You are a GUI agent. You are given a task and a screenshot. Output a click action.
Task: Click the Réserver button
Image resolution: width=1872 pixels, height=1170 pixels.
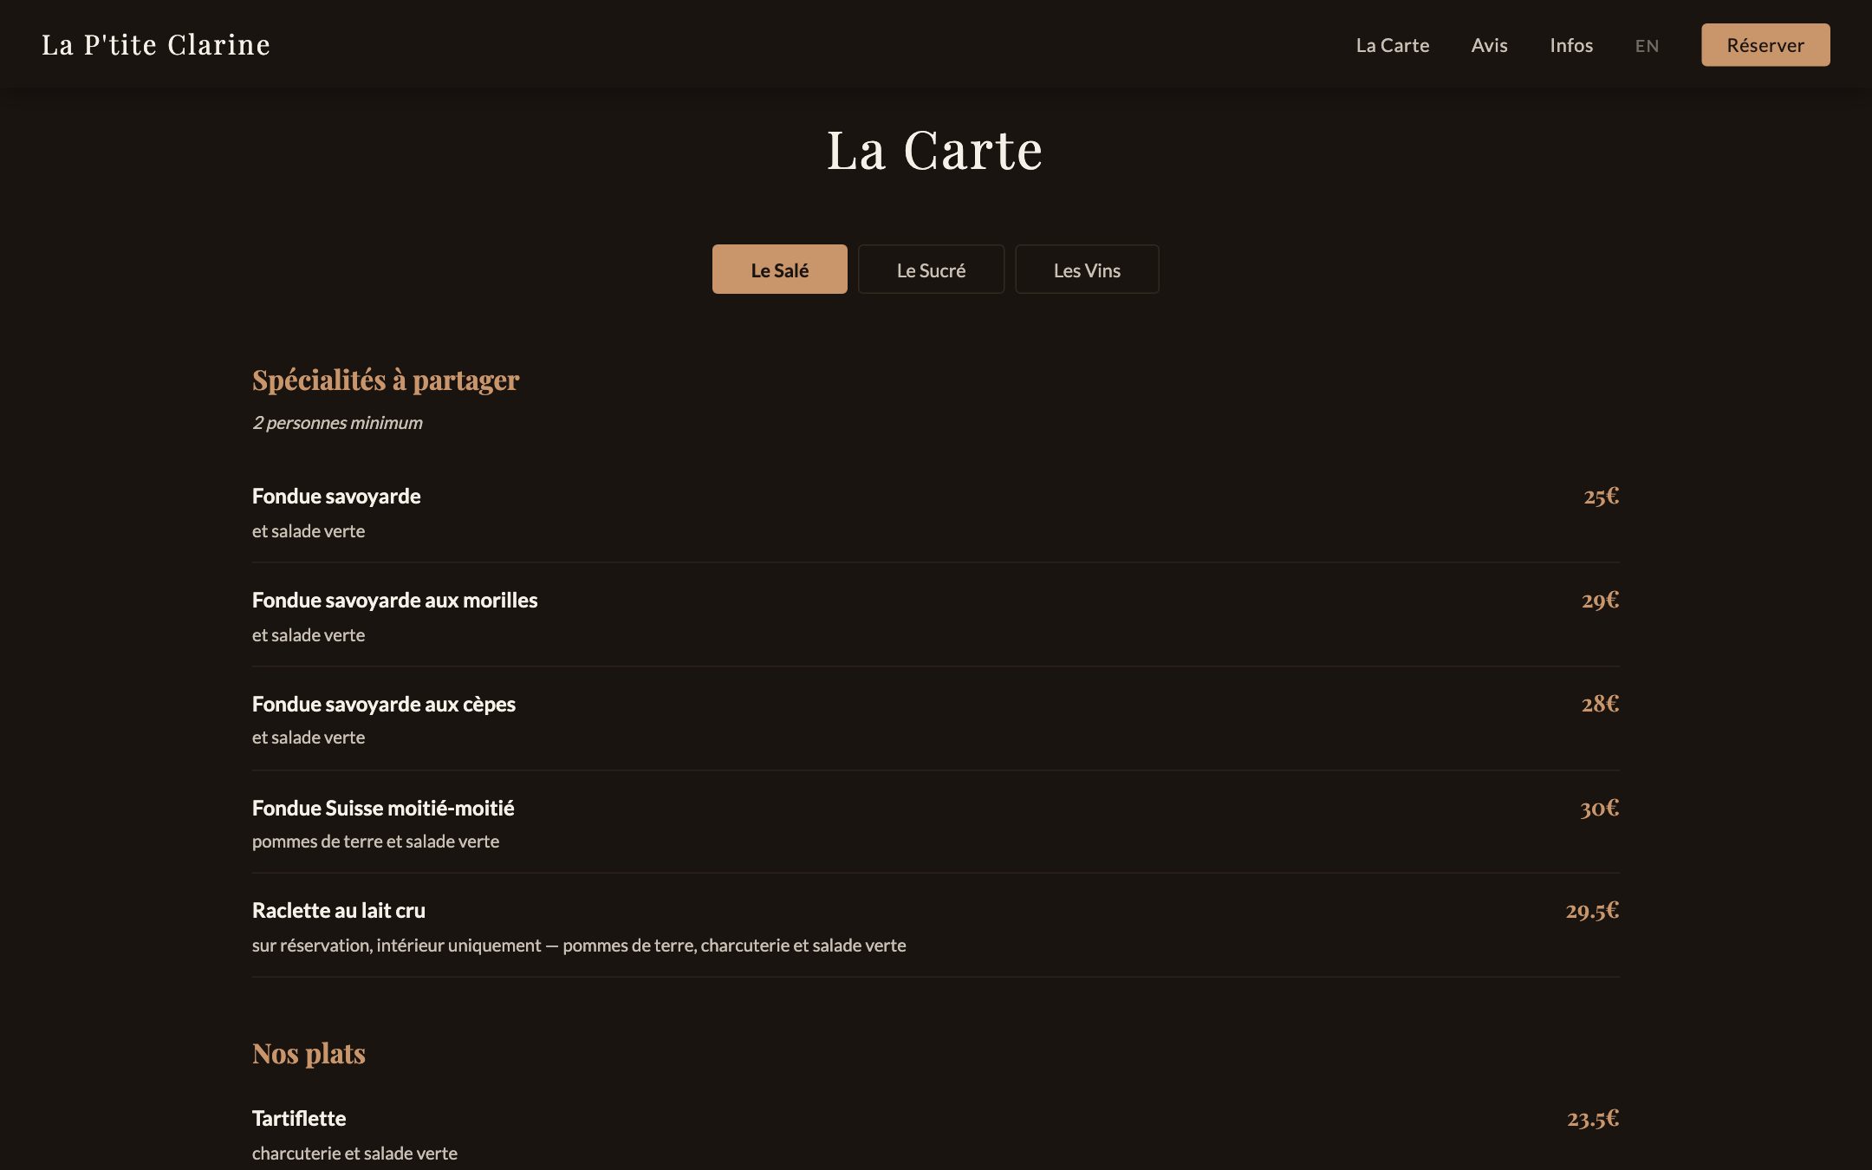click(1765, 45)
